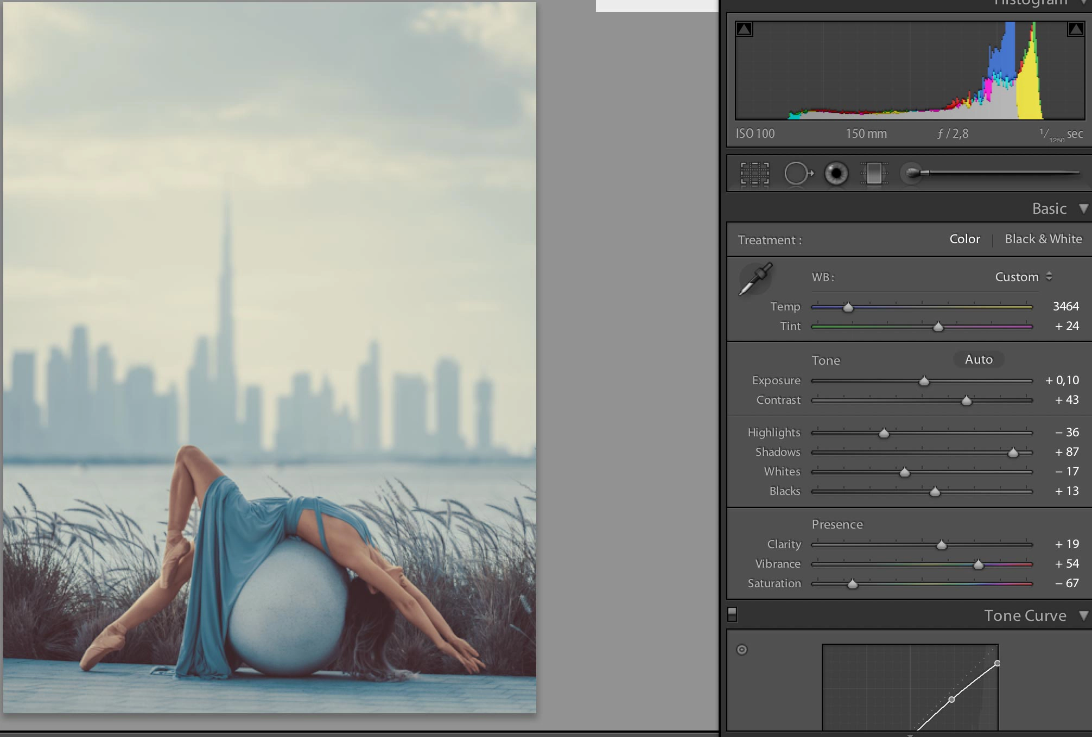Edit the Temp value 3464
Screen dimensions: 1092x737
[x=1065, y=306]
